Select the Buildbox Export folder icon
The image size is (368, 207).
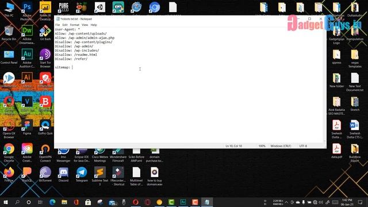[355, 152]
